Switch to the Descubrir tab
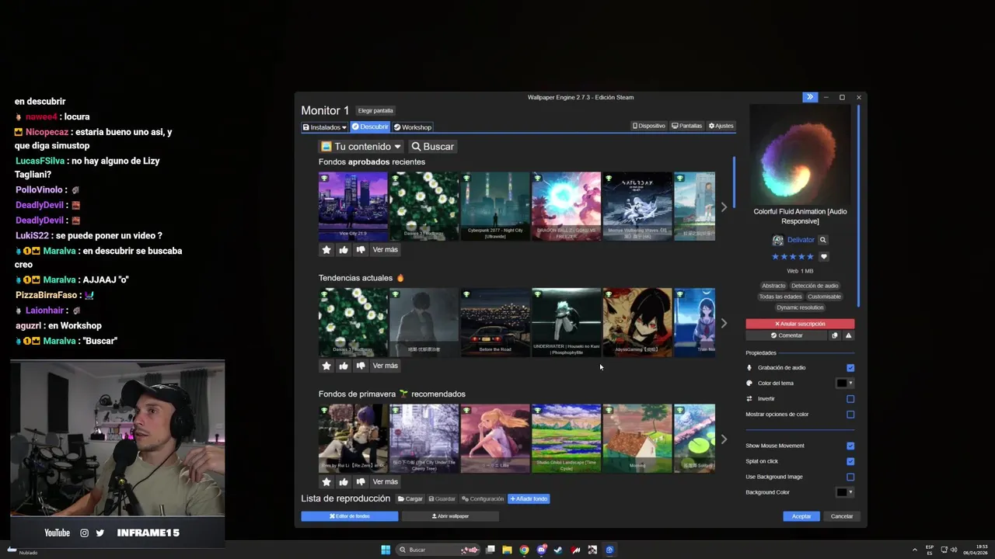Image resolution: width=995 pixels, height=559 pixels. [x=370, y=127]
